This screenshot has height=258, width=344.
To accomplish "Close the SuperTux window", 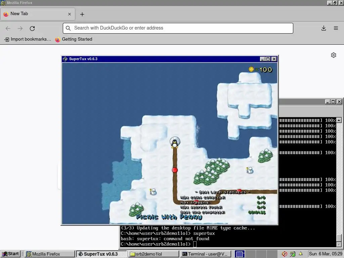I will point(274,59).
